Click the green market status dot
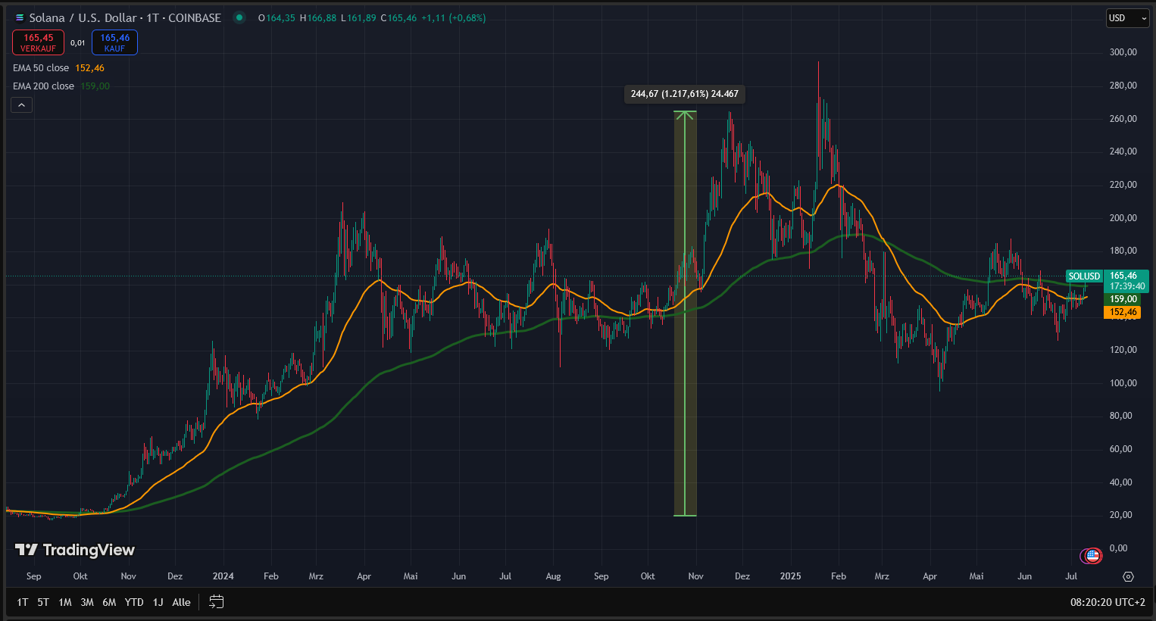This screenshot has height=621, width=1156. [239, 18]
